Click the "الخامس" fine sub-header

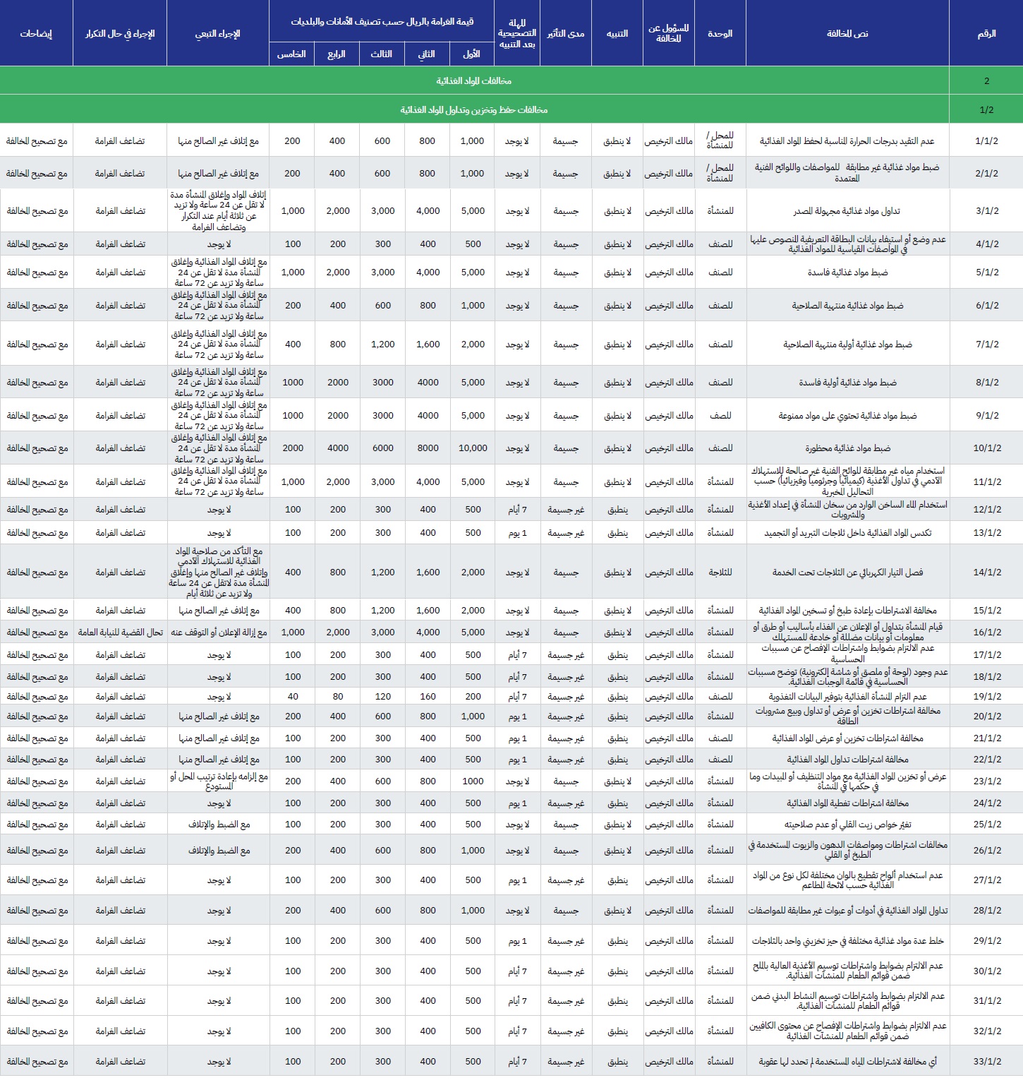(291, 54)
